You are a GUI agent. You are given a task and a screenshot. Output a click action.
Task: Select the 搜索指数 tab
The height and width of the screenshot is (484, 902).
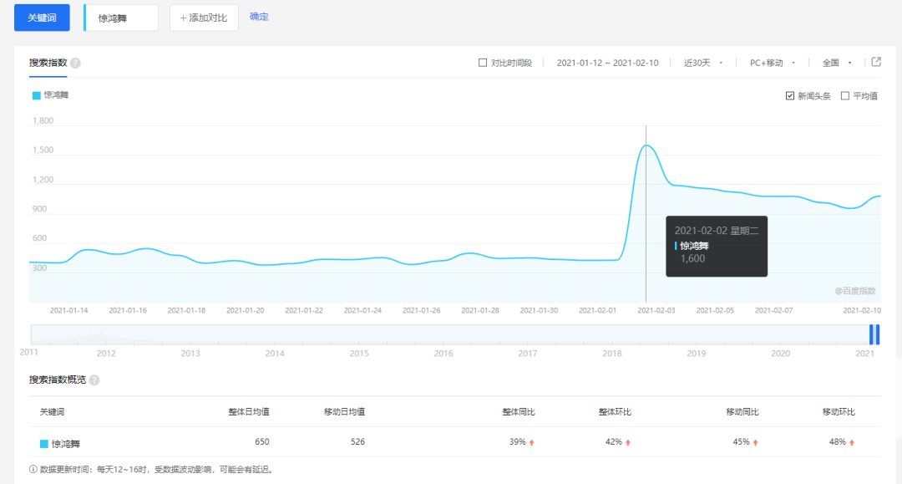tap(48, 63)
